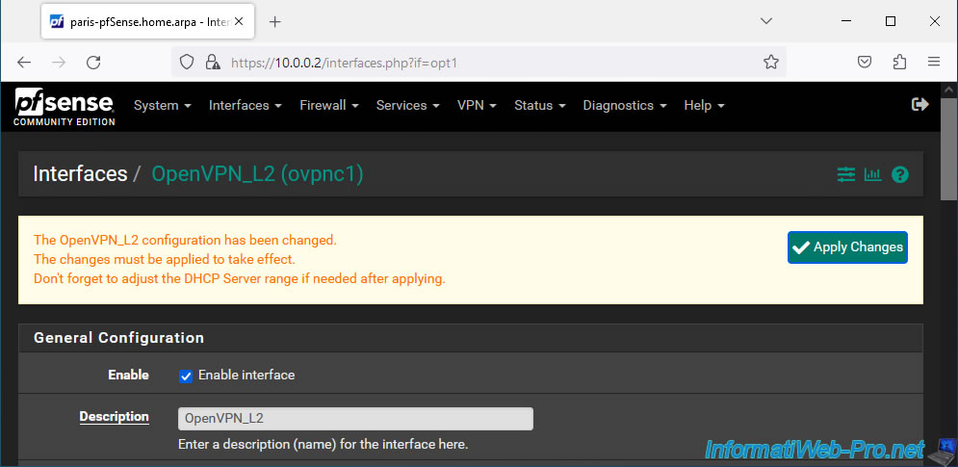Click the page vertical scrollbar thumb
This screenshot has width=958, height=467.
coord(948,148)
